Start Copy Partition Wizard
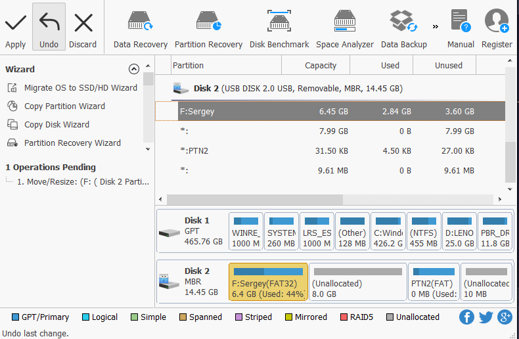Viewport: 519px width, 339px height. 56,106
